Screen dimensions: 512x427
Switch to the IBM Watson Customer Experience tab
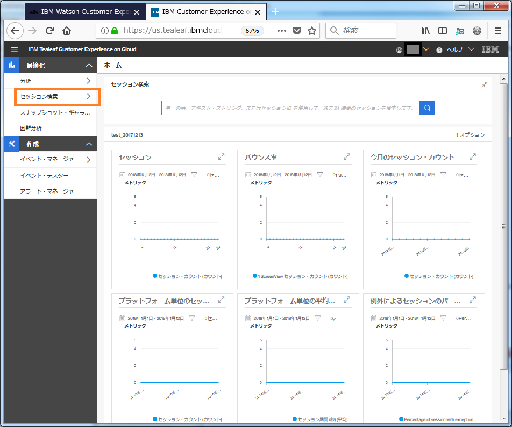tap(86, 12)
